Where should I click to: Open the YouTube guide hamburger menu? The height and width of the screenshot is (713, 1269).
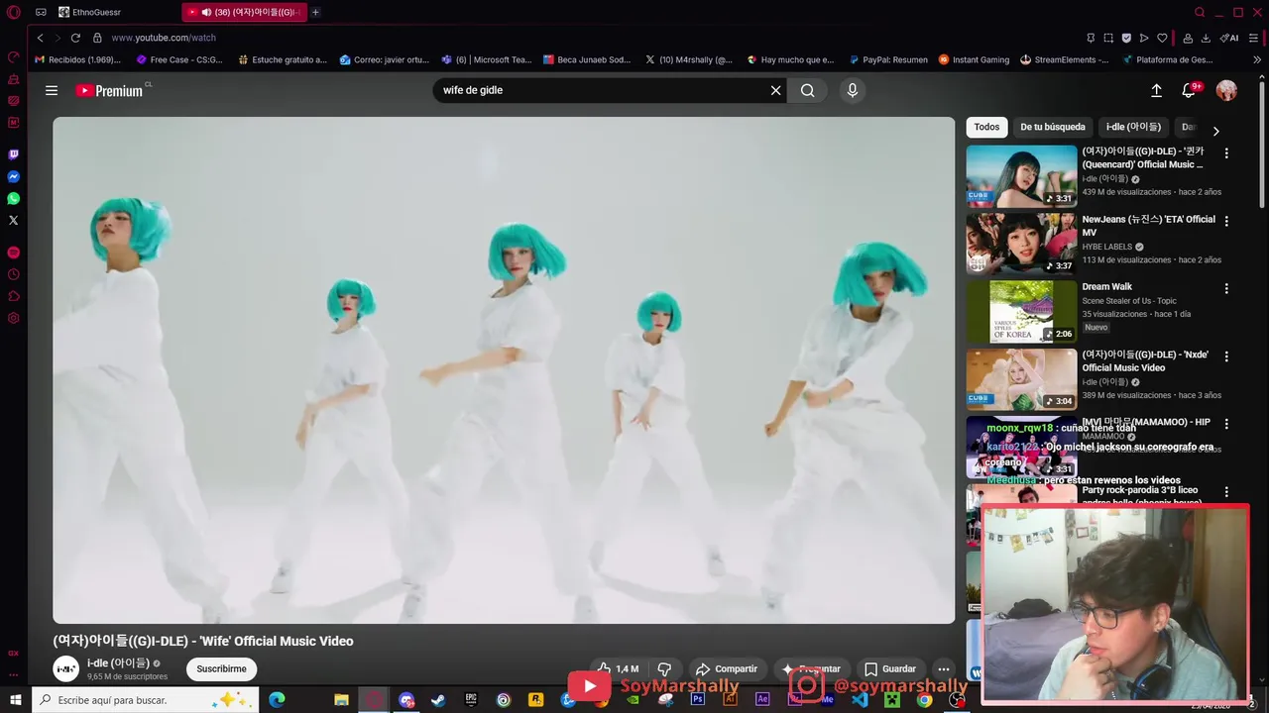[x=52, y=90]
